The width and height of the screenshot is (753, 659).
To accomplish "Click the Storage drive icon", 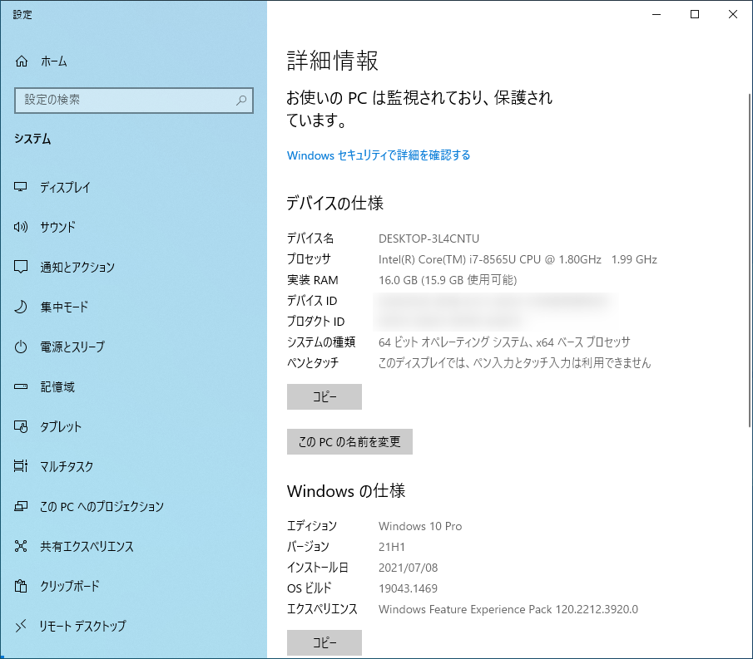I will point(21,386).
